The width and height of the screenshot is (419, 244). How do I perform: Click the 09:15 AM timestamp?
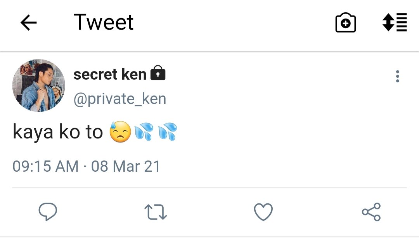46,167
